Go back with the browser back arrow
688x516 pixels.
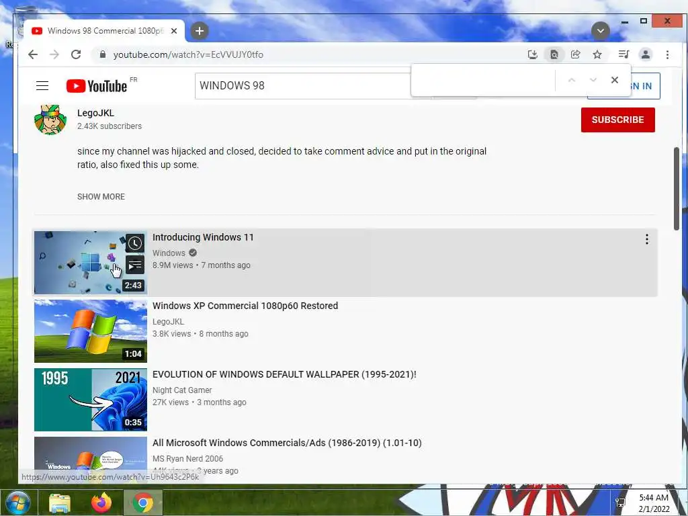pos(33,54)
